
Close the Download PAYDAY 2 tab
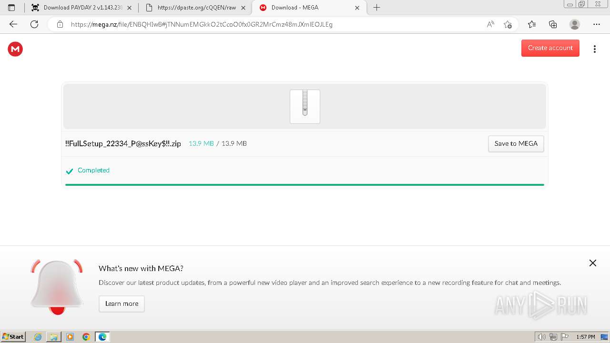coord(129,8)
